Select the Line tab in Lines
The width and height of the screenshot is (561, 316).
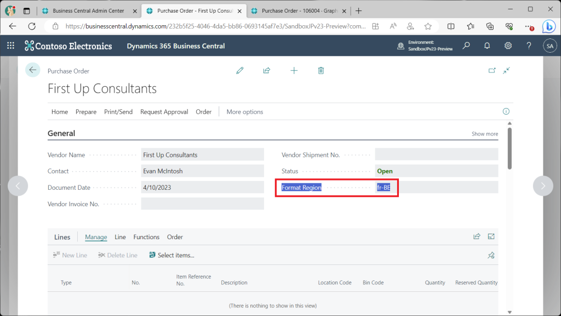coord(120,237)
